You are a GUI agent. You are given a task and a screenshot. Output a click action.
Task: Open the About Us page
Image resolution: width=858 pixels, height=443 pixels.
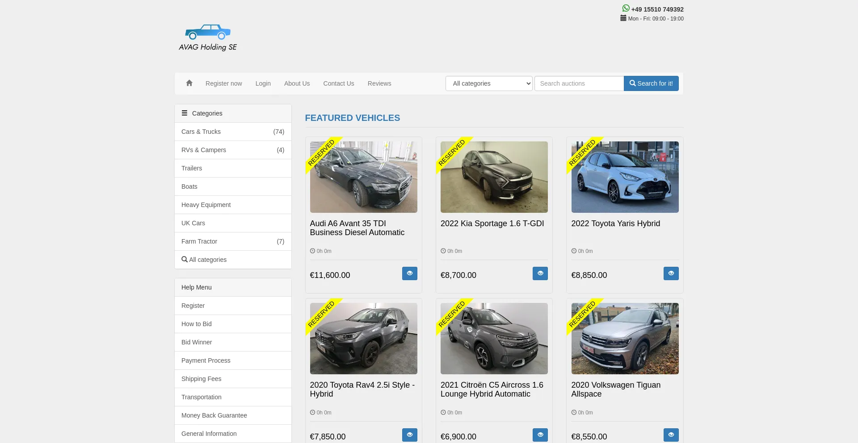coord(297,83)
